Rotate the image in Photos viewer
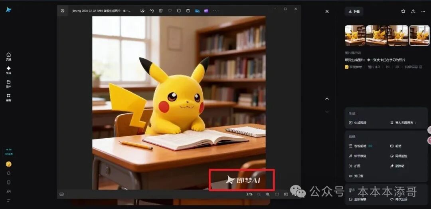Image resolution: width=431 pixels, height=209 pixels. [x=152, y=11]
